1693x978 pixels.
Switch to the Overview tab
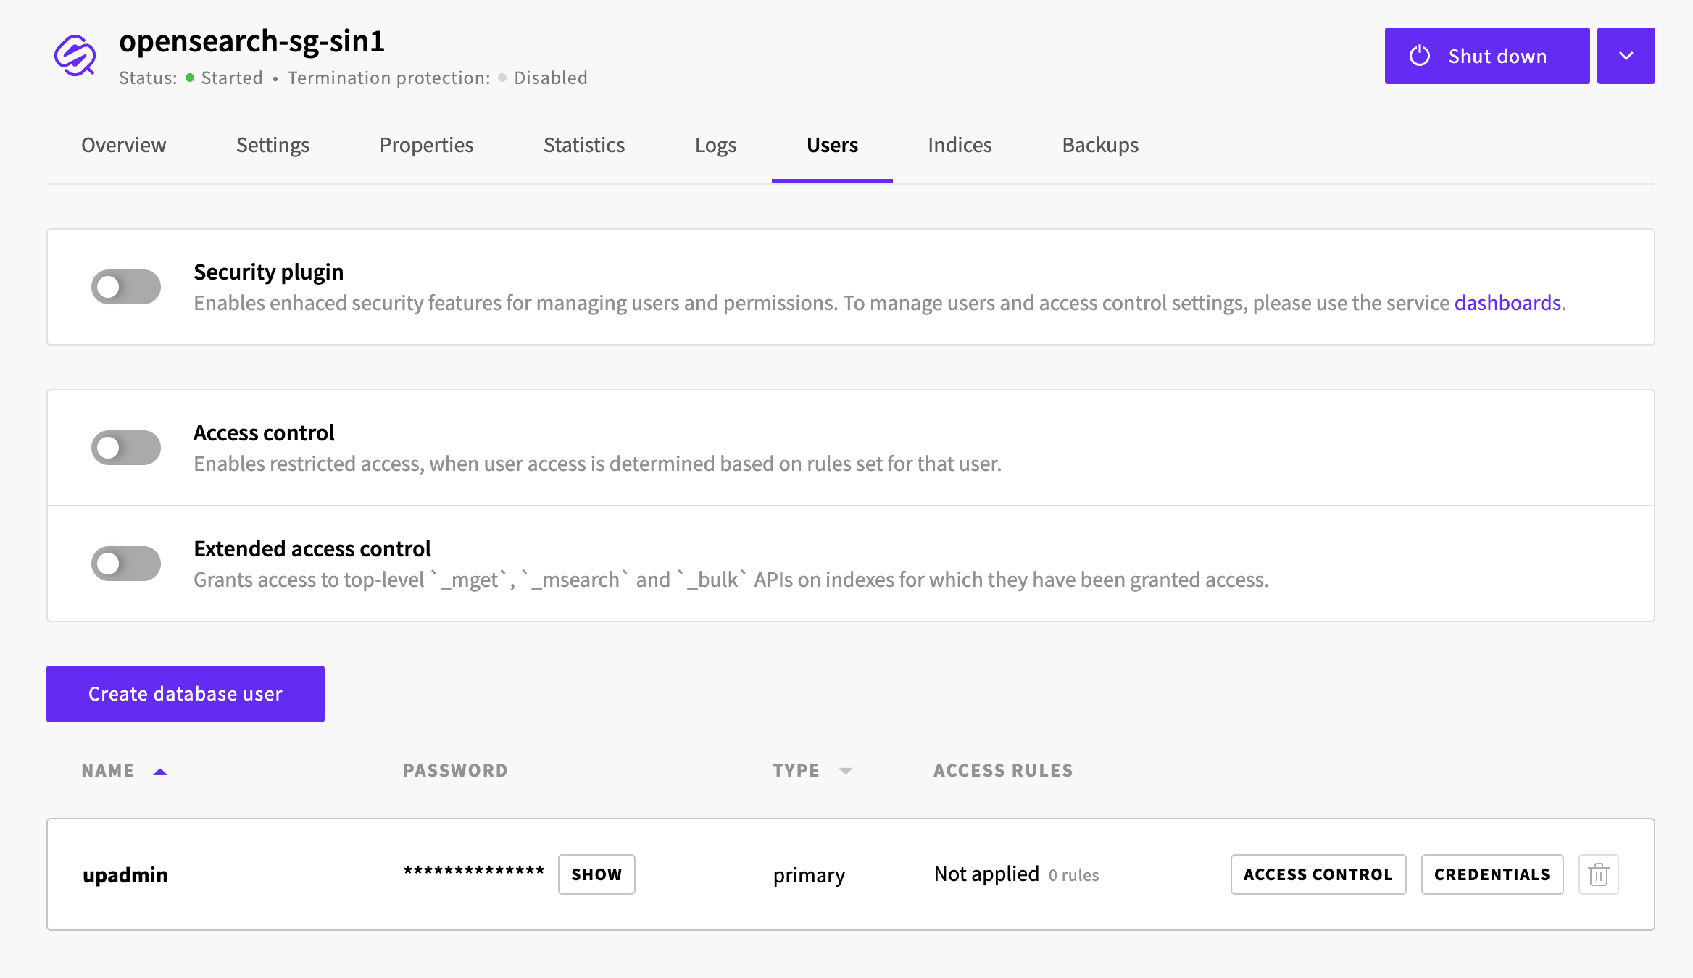point(124,145)
